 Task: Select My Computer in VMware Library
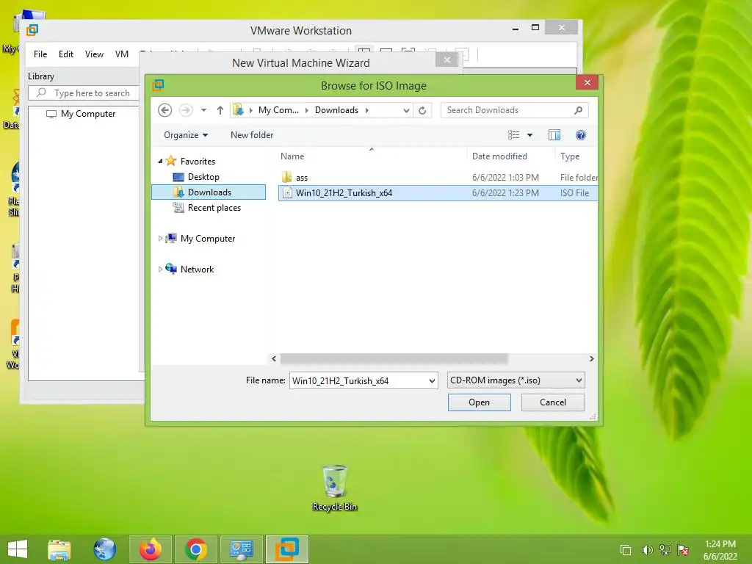[x=88, y=114]
